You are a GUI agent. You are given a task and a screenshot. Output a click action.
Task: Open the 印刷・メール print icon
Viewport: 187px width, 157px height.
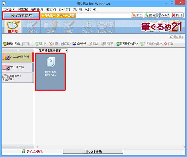105,27
